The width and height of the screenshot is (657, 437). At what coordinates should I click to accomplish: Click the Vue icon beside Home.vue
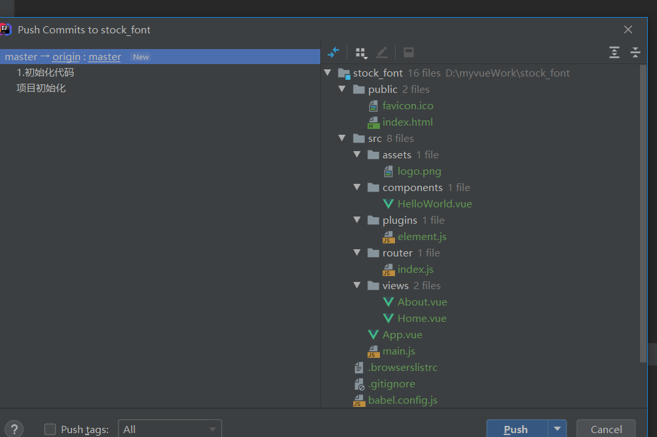point(388,318)
